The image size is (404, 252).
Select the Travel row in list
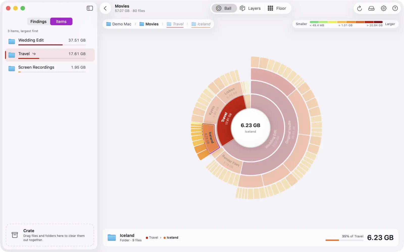pyautogui.click(x=50, y=55)
